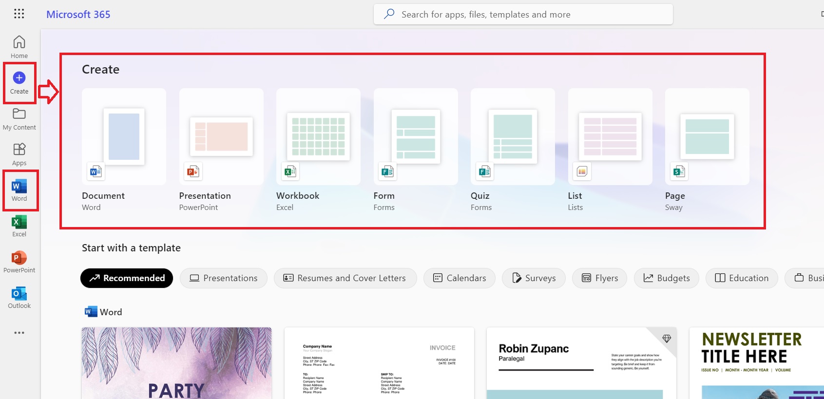
Task: Select Resumes and Cover Letters filter
Action: 345,278
